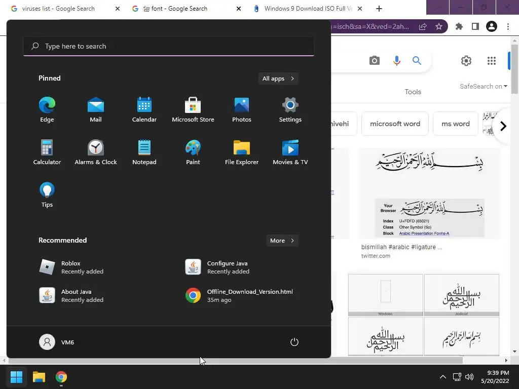Toggle Chrome side panel

pos(475,26)
